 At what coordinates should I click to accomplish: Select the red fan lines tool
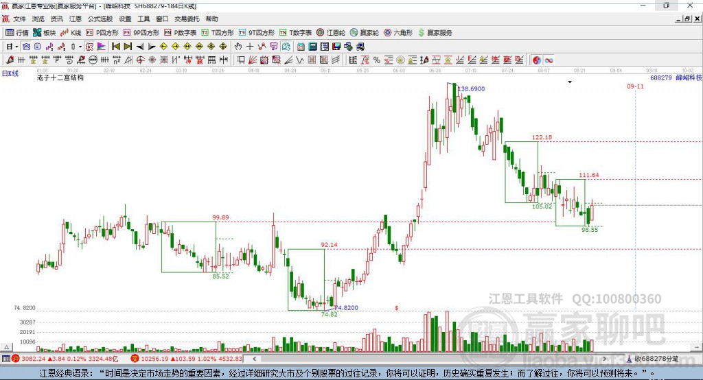point(253,60)
